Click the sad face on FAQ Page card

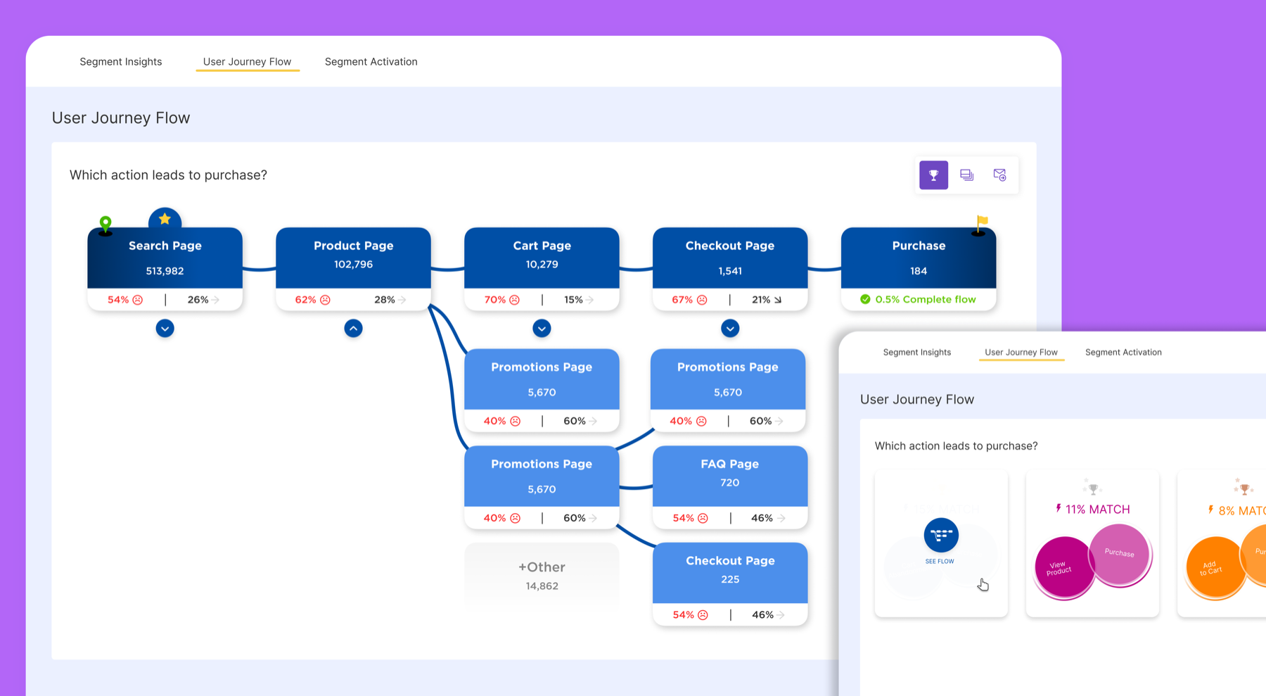[703, 518]
